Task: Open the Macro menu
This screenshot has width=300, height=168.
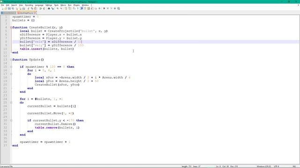Action: click(63, 5)
